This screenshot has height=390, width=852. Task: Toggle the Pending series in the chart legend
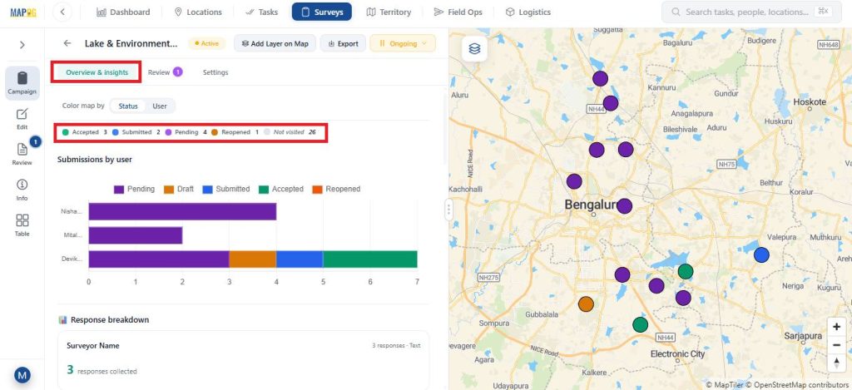click(x=134, y=189)
